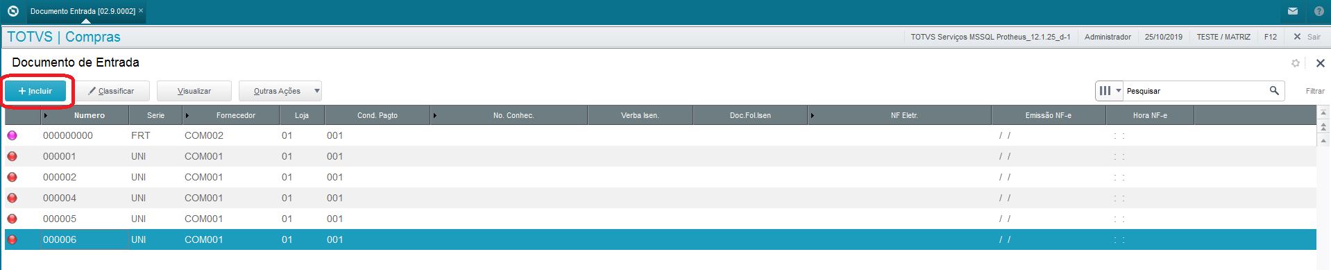
Task: Select document number 000000000
Action: tap(68, 135)
